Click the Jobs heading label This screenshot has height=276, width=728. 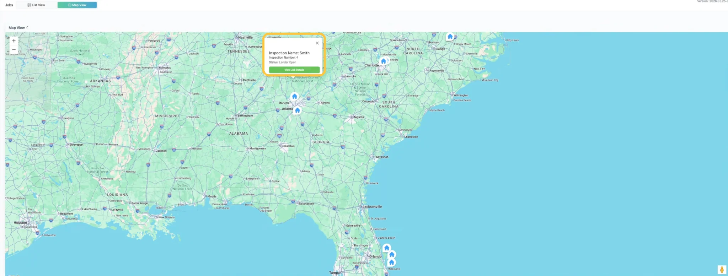tap(9, 5)
